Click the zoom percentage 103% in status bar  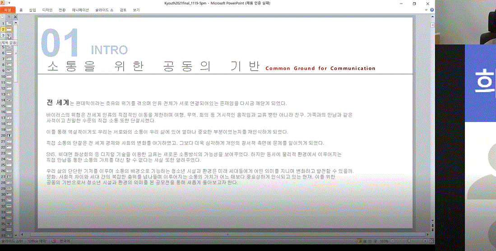pyautogui.click(x=384, y=241)
